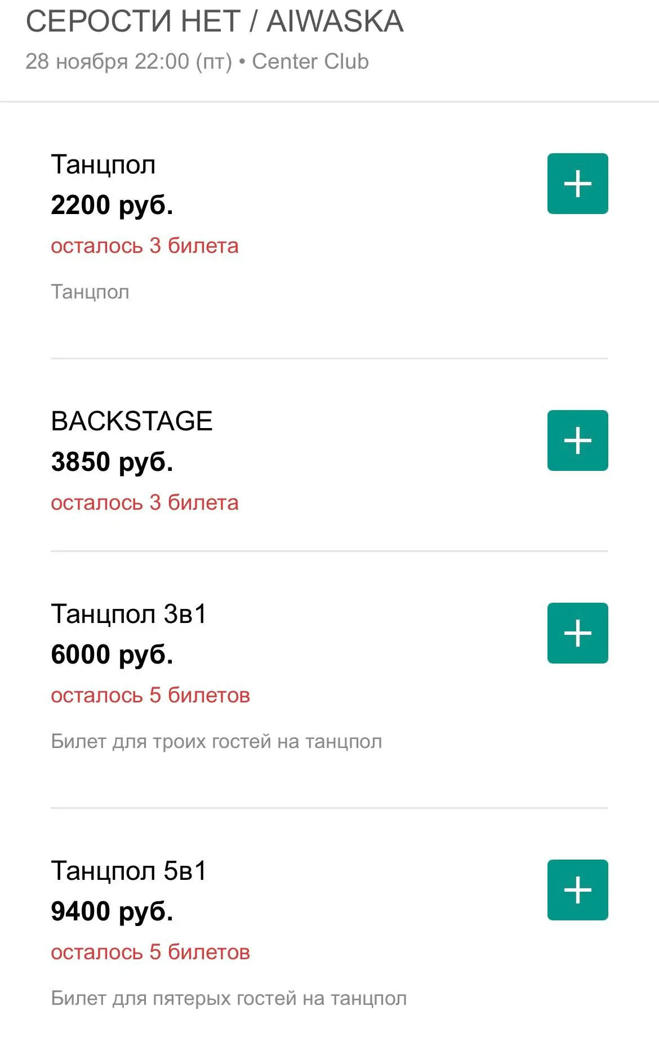Add a Танцпол ticket for 2200 руб.
659x1037 pixels.
[577, 184]
